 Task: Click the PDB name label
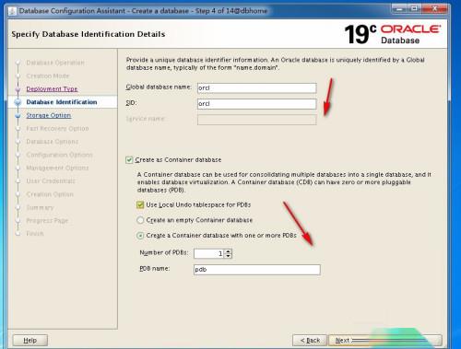155,269
